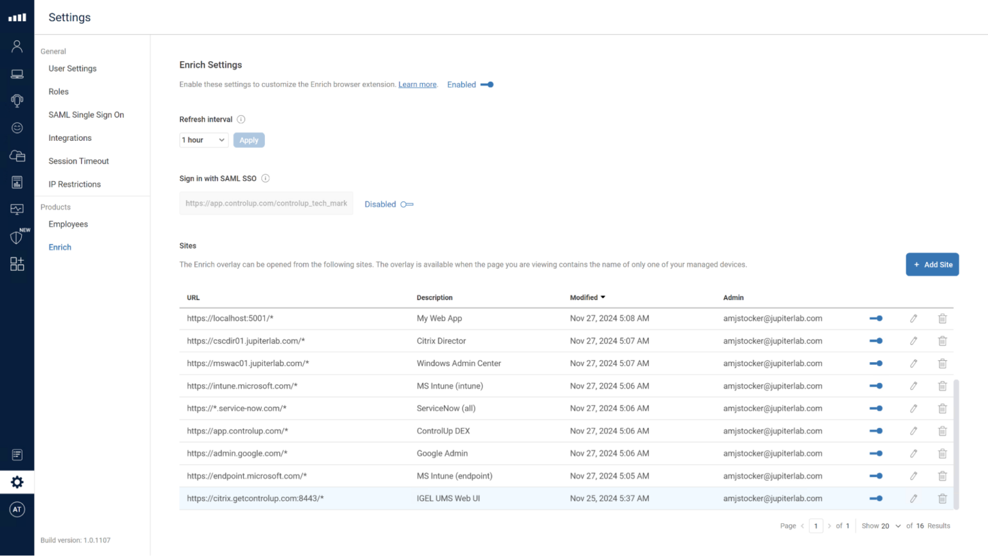Toggle off the My Web App site
The image size is (988, 556).
pyautogui.click(x=876, y=318)
